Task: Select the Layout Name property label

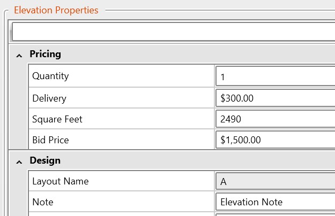Action: pyautogui.click(x=60, y=181)
